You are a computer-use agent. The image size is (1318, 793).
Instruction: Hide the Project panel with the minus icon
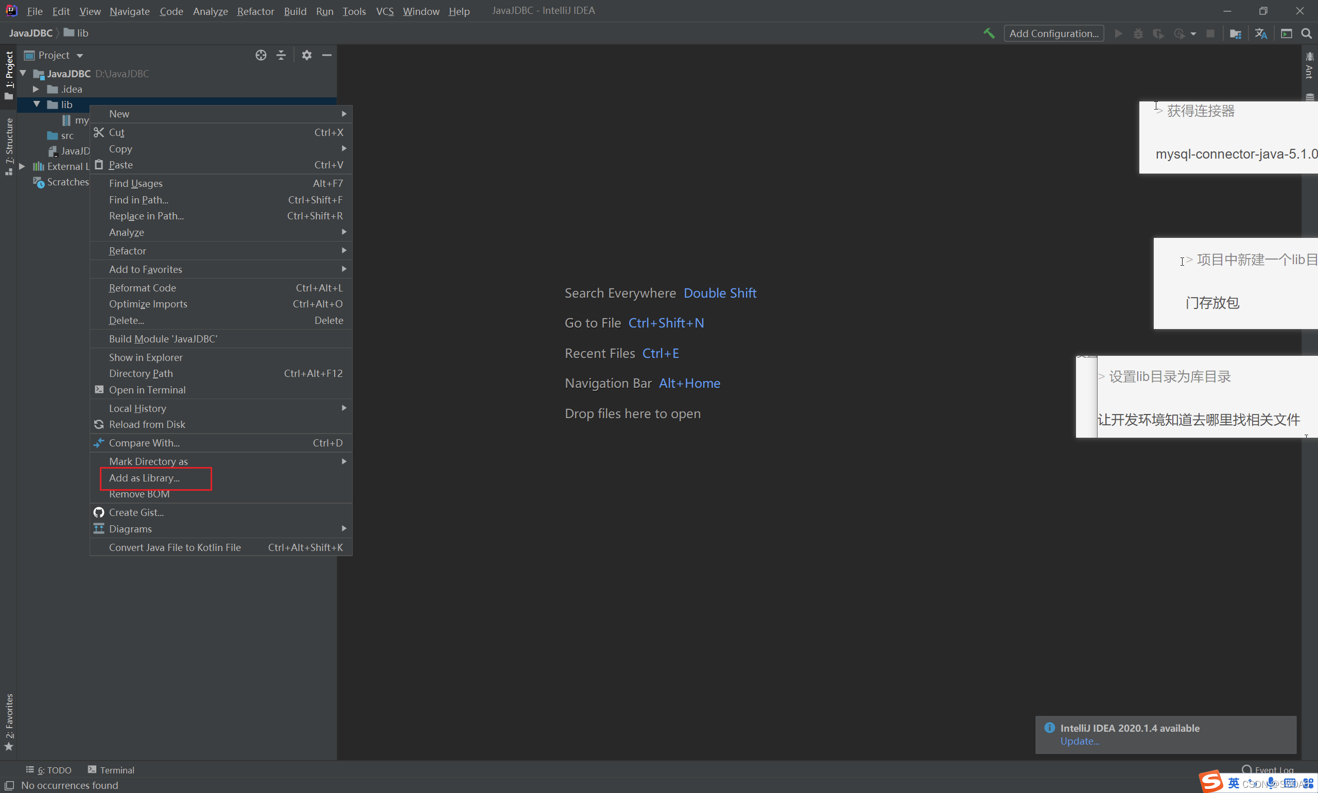[327, 55]
